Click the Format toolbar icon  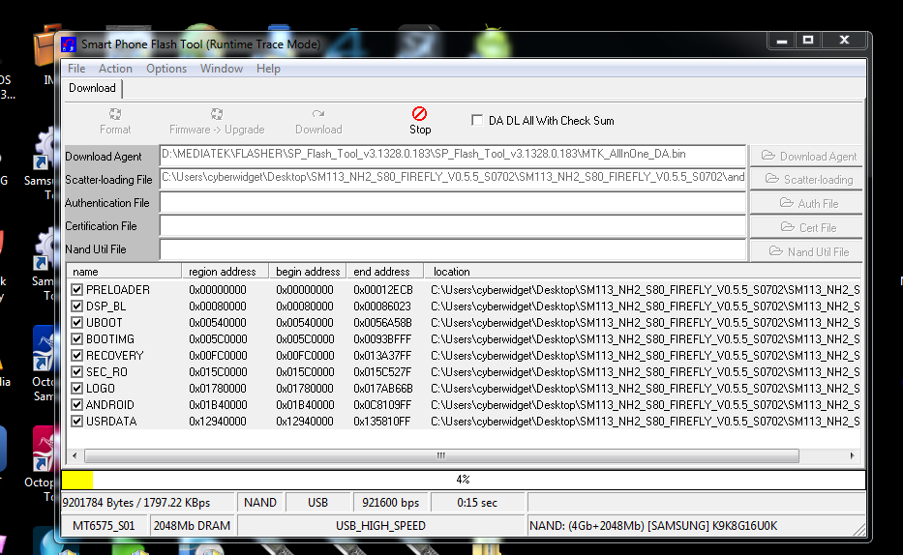tap(115, 114)
